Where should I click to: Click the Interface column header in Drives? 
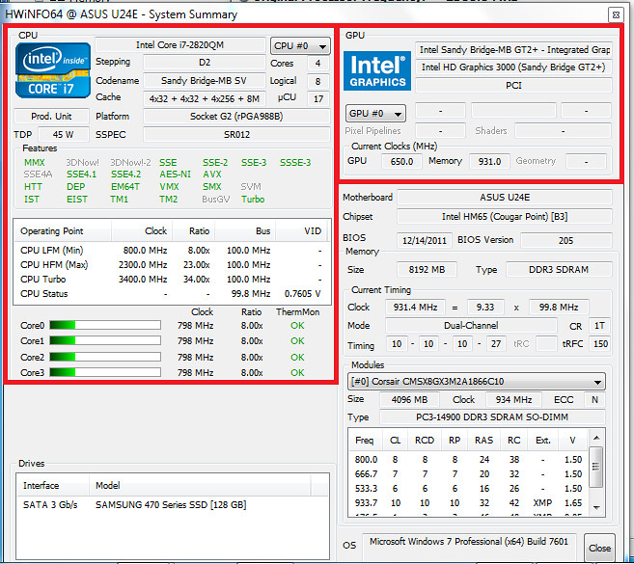tap(53, 486)
